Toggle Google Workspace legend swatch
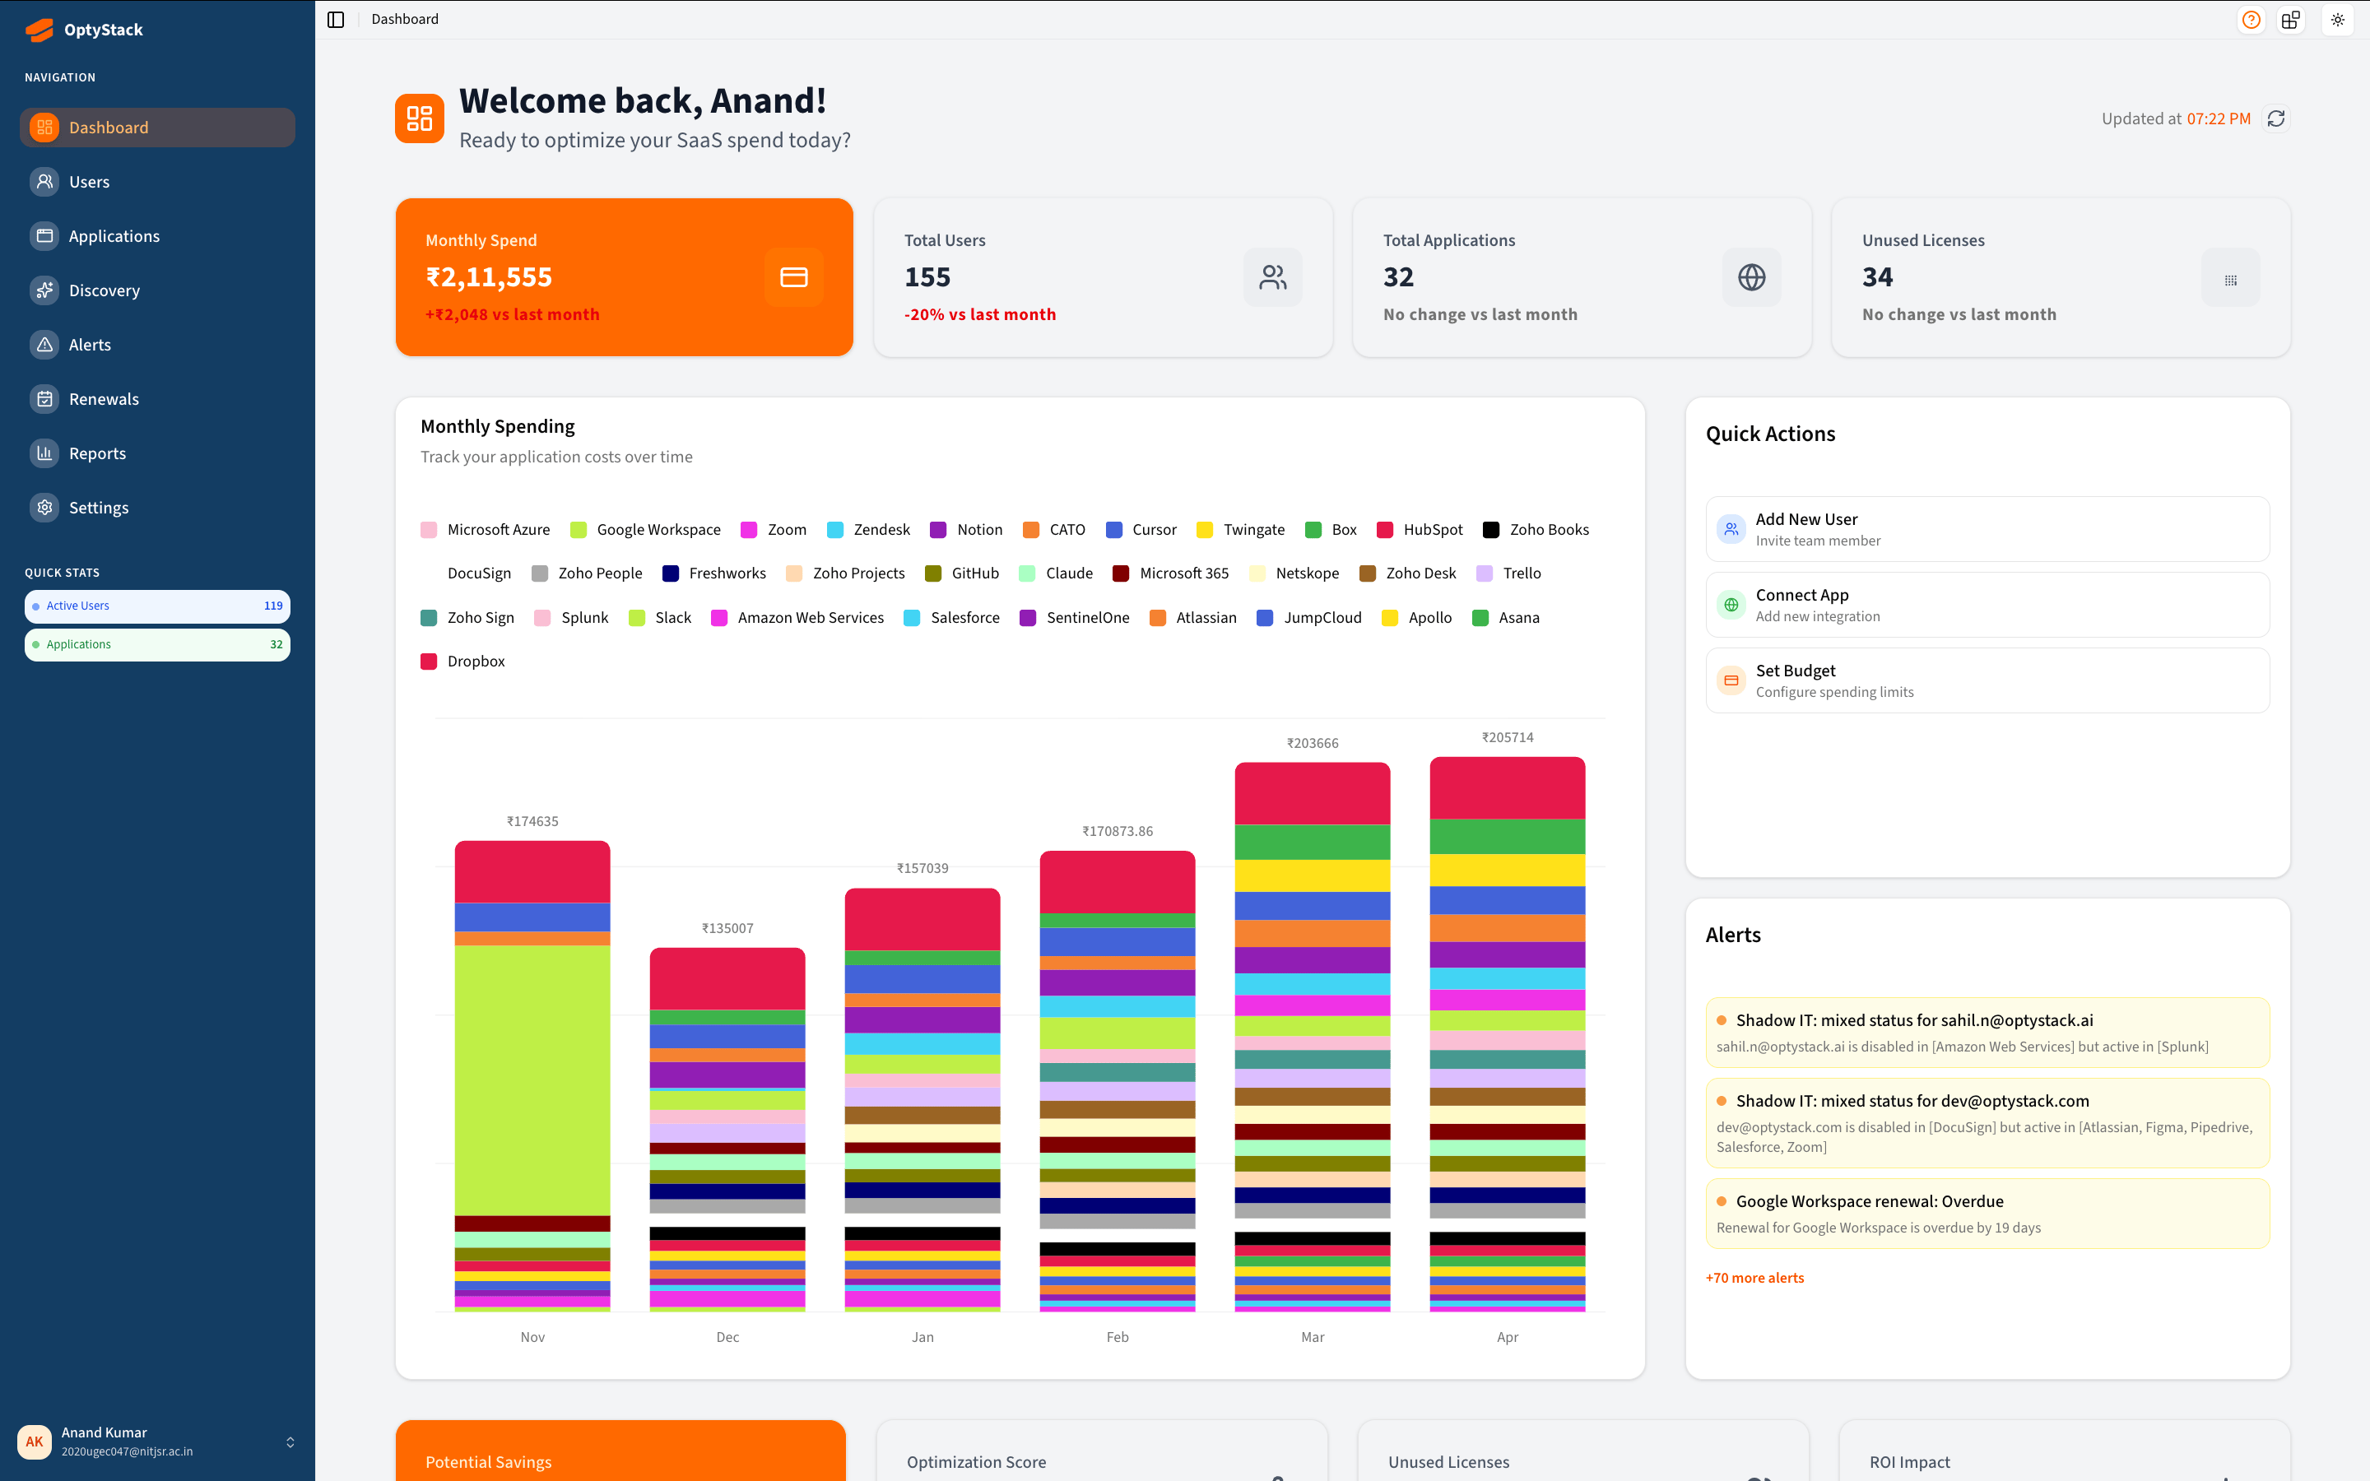 [578, 530]
